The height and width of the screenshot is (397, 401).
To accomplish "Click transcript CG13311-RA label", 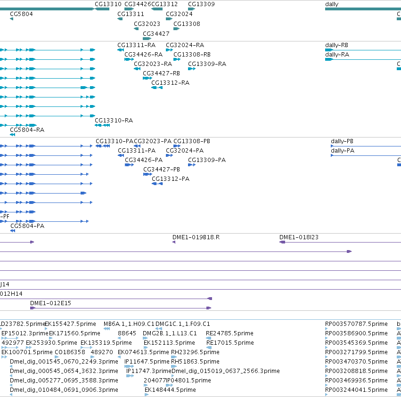I will pyautogui.click(x=136, y=45).
